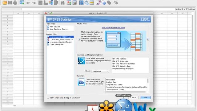The width and height of the screenshot is (197, 111).
Task: Select IBM SPSS Regression module
Action: tap(120, 61)
